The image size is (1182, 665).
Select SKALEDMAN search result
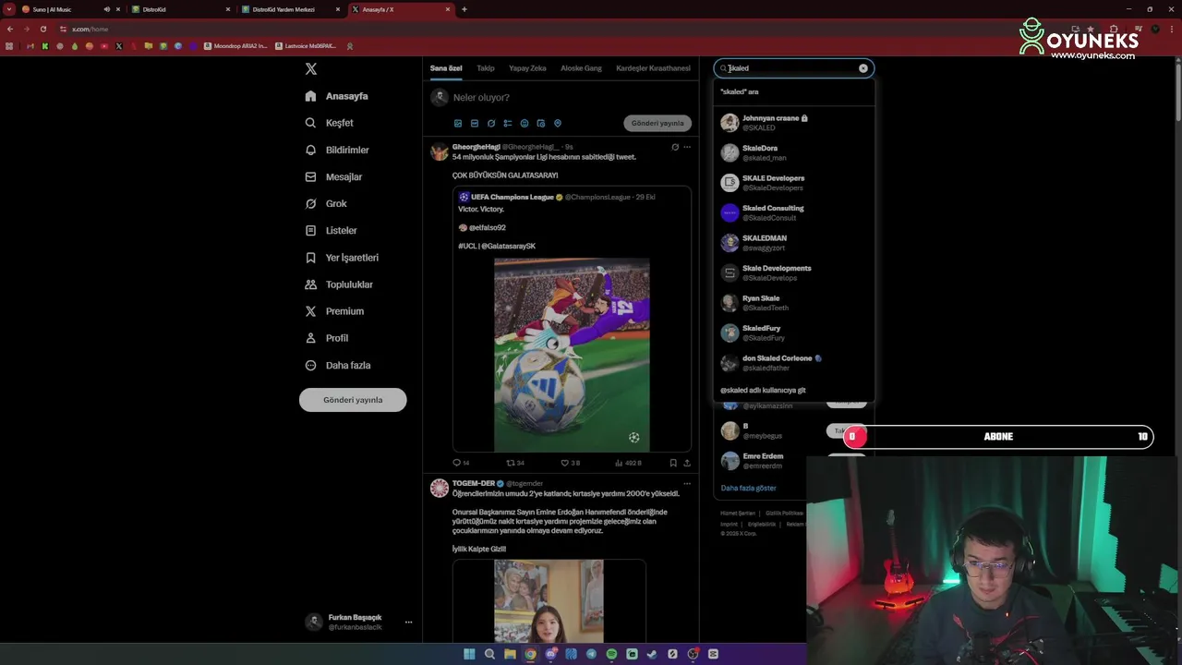793,243
